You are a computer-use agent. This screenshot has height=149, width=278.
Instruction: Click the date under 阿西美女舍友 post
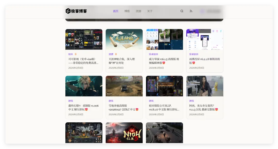pyautogui.click(x=196, y=114)
